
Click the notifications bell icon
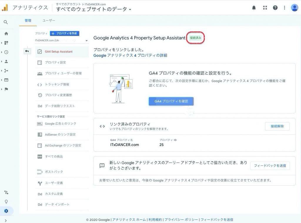[x=254, y=8]
